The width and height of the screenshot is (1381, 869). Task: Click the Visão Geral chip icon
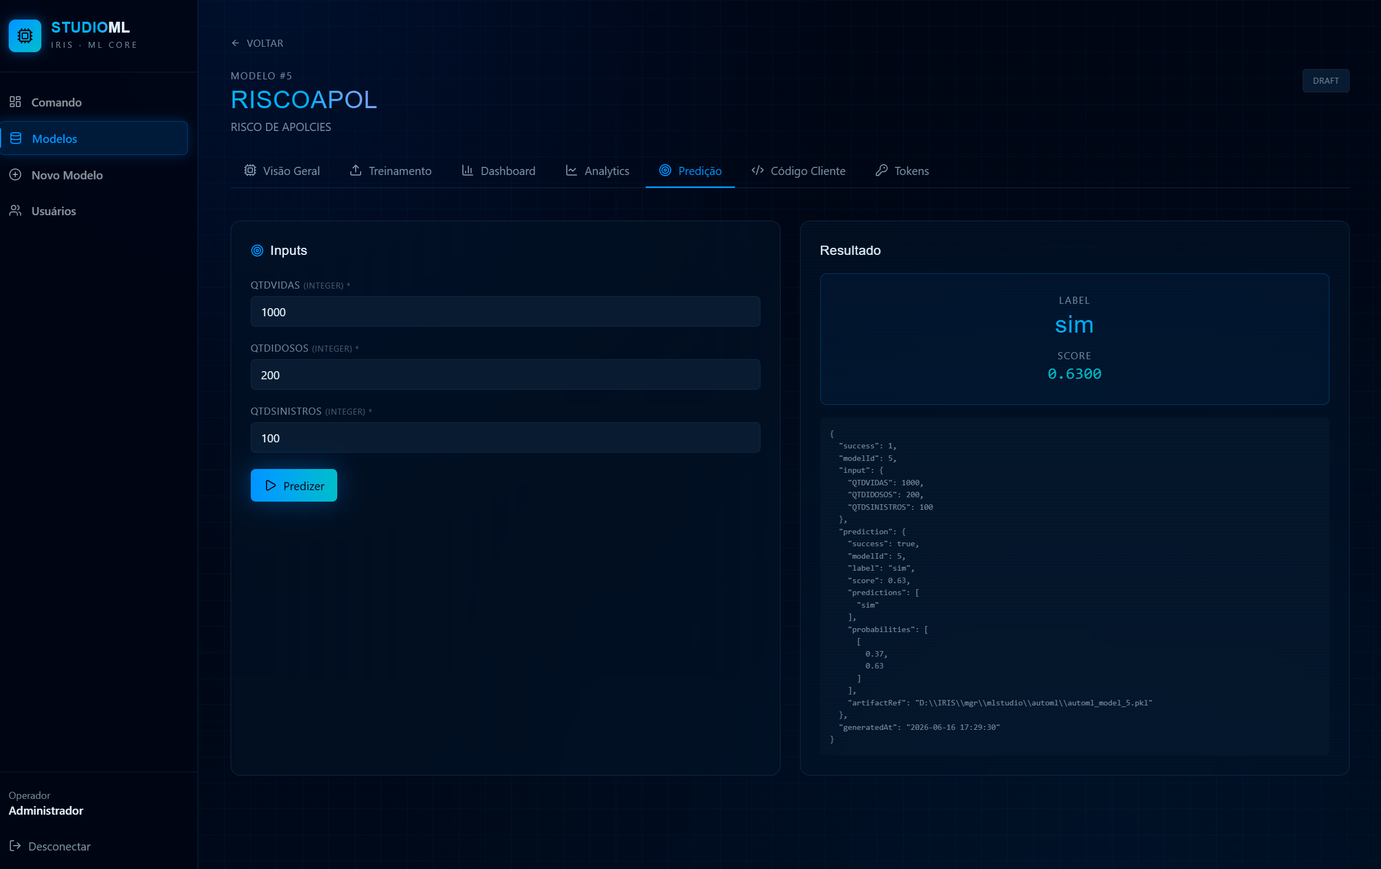point(250,170)
